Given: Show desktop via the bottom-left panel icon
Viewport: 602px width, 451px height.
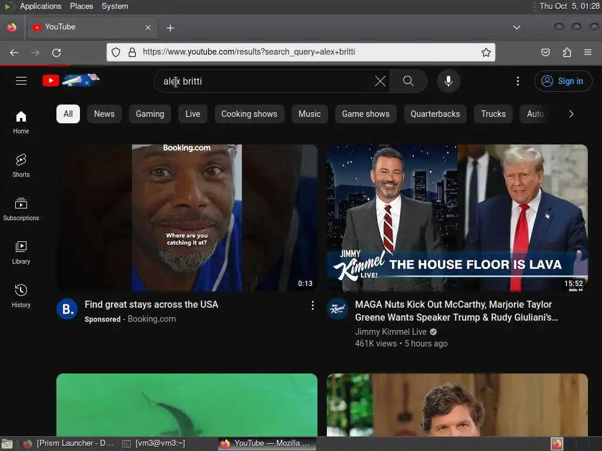Looking at the screenshot, I should tap(7, 444).
